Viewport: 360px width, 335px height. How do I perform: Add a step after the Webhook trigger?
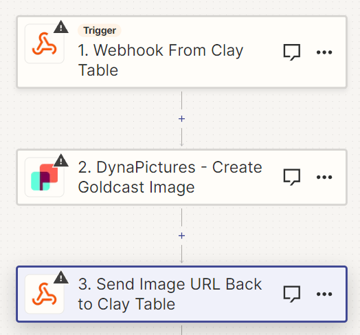pyautogui.click(x=181, y=118)
